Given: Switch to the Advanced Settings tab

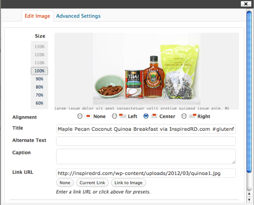Looking at the screenshot, I should pos(78,16).
